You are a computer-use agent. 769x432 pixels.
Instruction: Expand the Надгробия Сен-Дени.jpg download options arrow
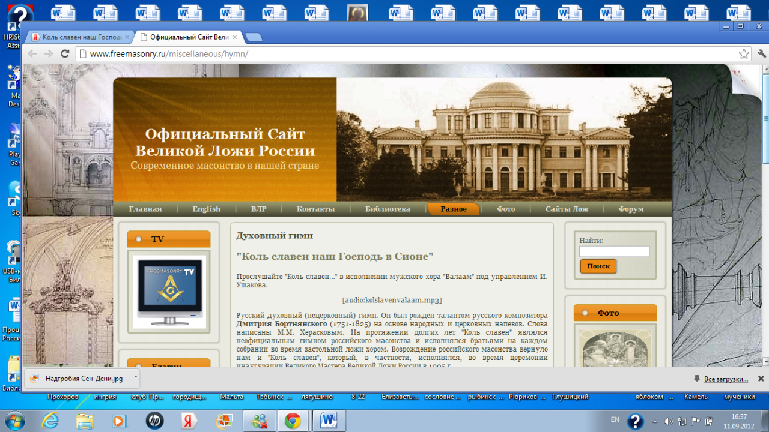tap(136, 378)
